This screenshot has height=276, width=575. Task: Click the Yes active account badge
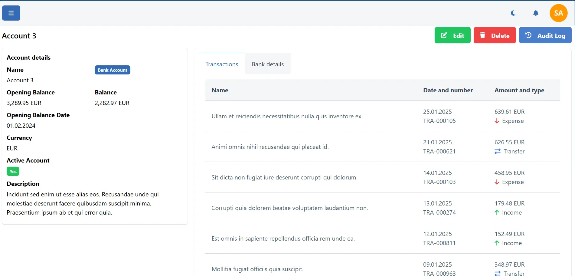13,171
